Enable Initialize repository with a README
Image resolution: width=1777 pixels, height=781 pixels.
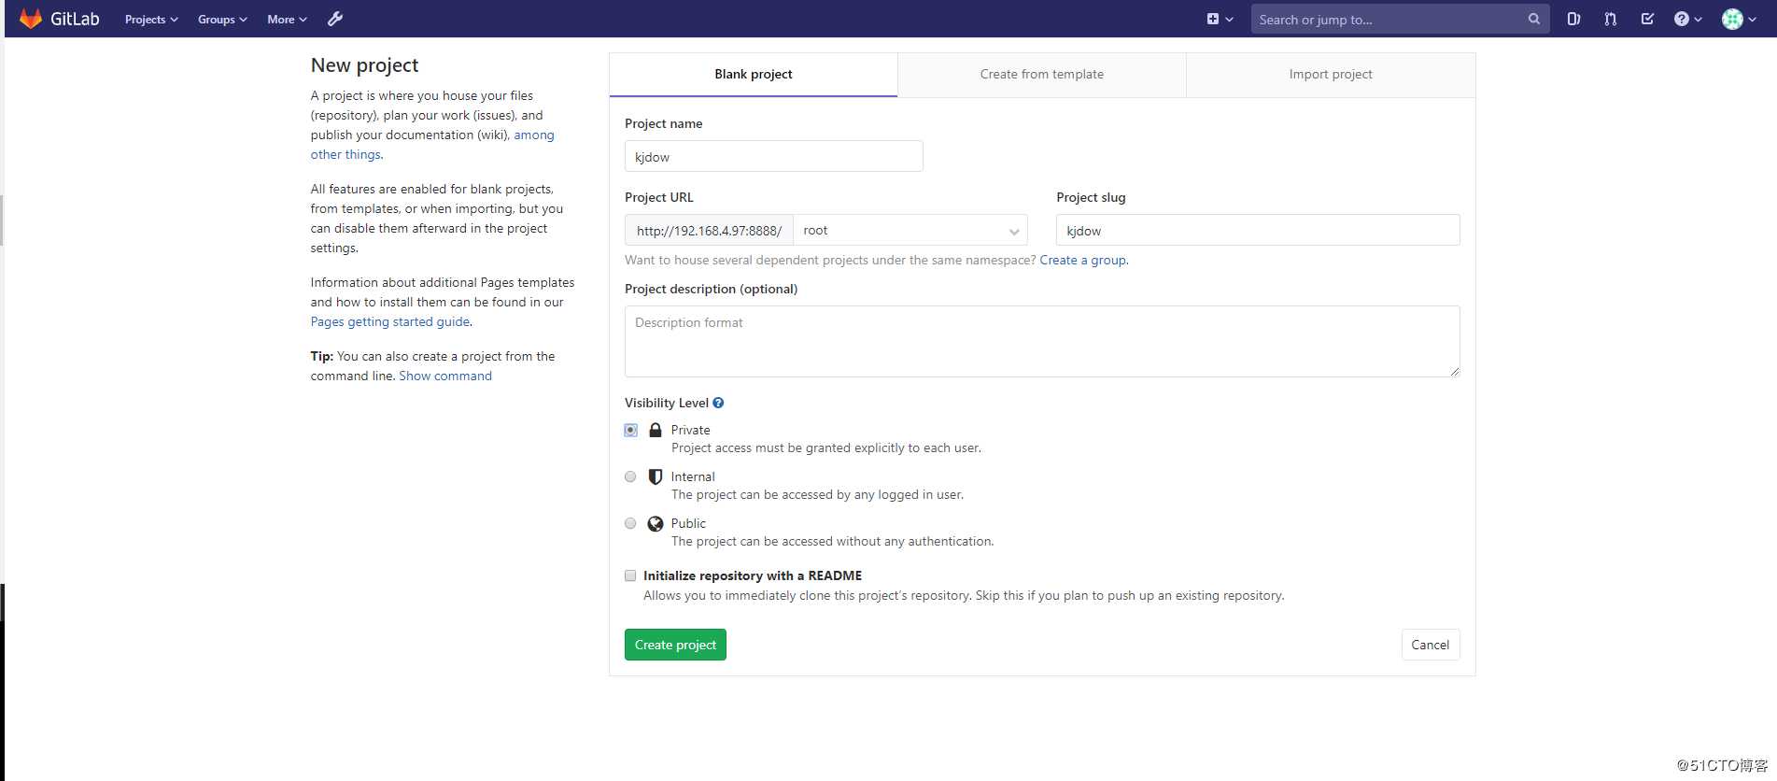point(631,575)
